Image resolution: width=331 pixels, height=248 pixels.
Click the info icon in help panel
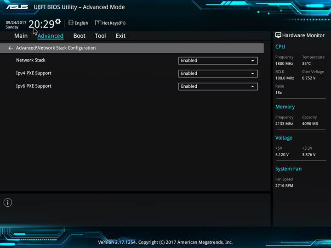pyautogui.click(x=8, y=203)
